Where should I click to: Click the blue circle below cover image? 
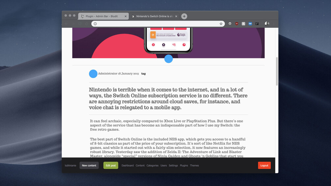pyautogui.click(x=168, y=59)
